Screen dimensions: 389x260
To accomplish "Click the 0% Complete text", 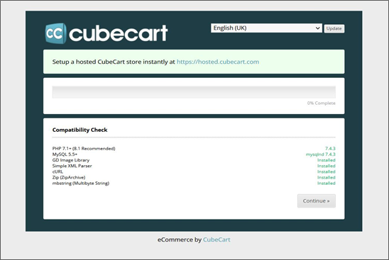I will coord(321,103).
